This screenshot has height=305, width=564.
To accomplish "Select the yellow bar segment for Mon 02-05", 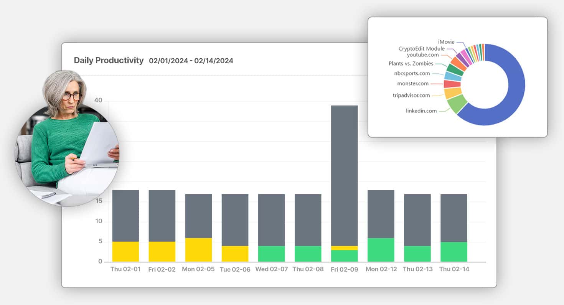I will point(198,250).
